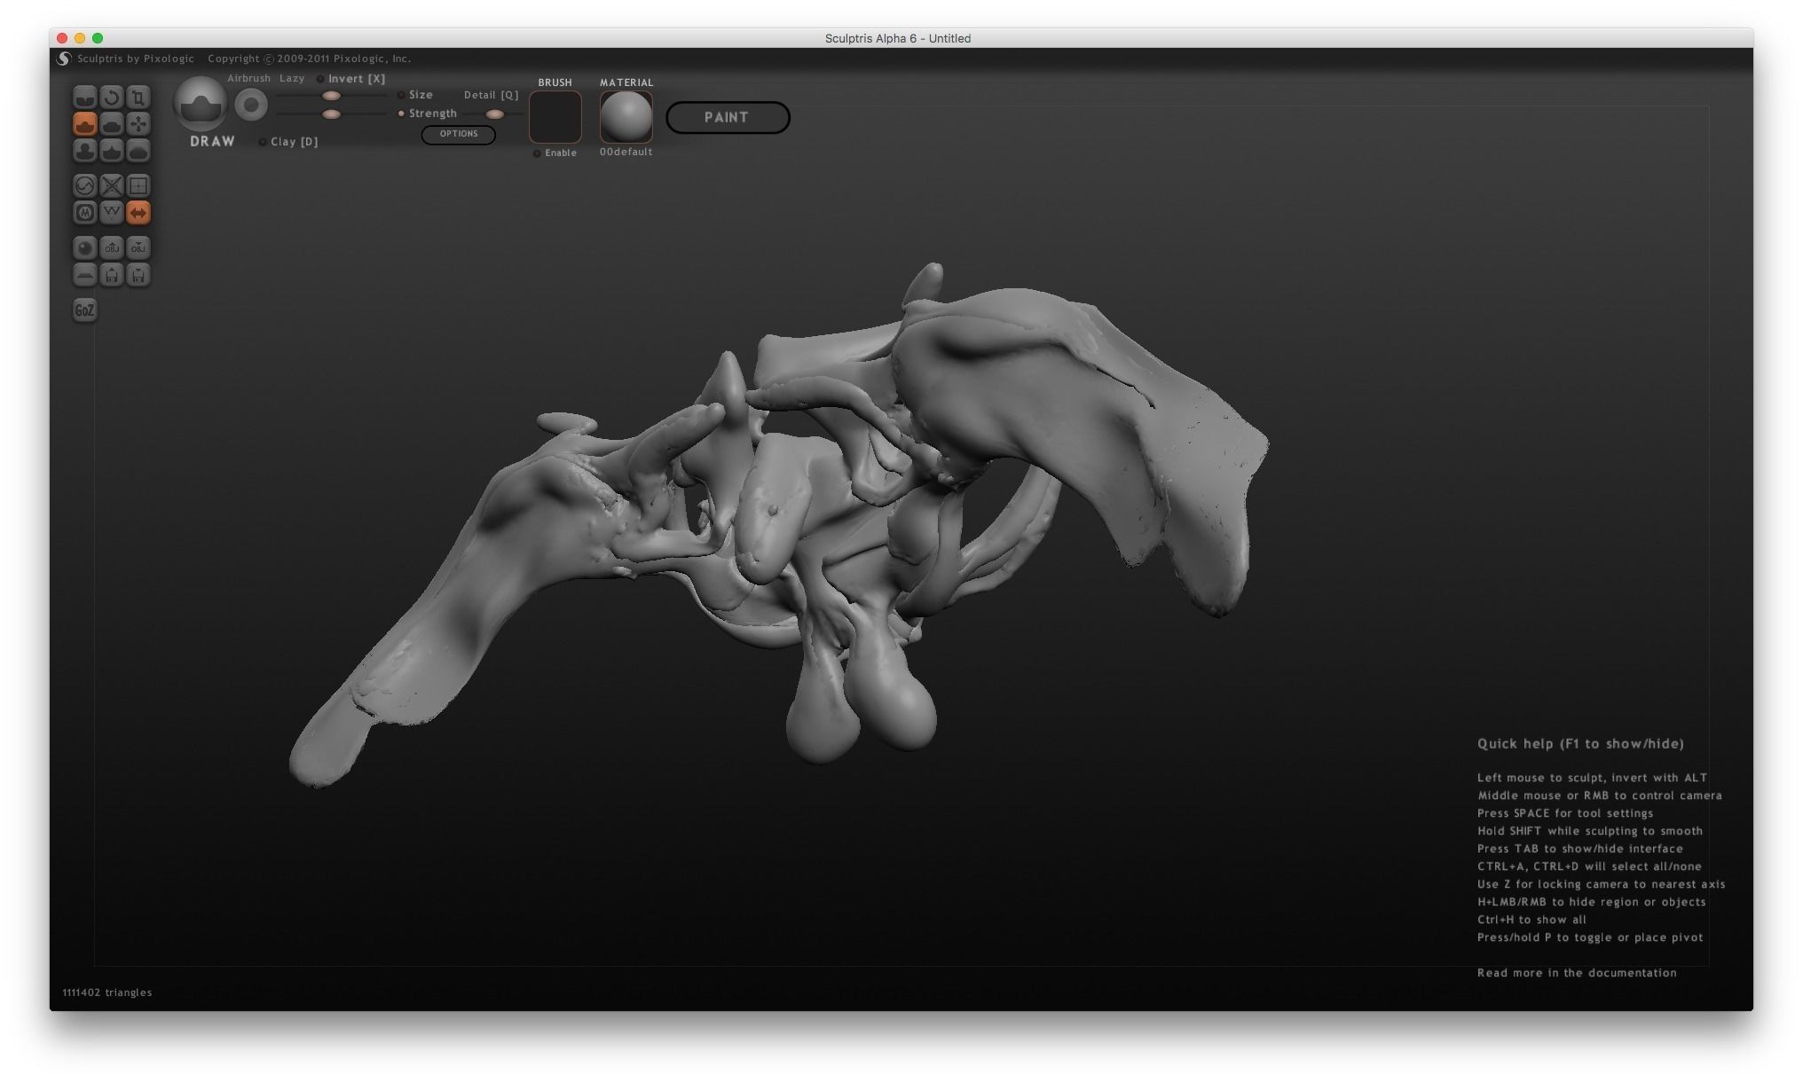Select the Grab tool with four arrows

[x=138, y=123]
